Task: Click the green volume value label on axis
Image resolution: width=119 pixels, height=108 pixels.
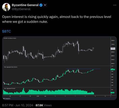Action: pos(112,93)
